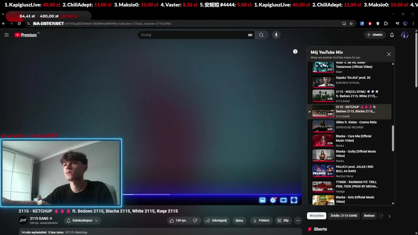The width and height of the screenshot is (418, 235).
Task: Select TYMEK - RAINMAN playlist entry
Action: pyautogui.click(x=349, y=187)
